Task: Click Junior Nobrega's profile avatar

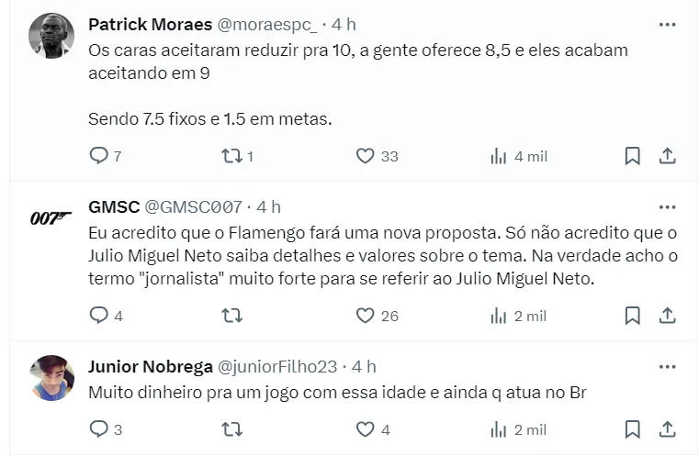Action: coord(51,378)
